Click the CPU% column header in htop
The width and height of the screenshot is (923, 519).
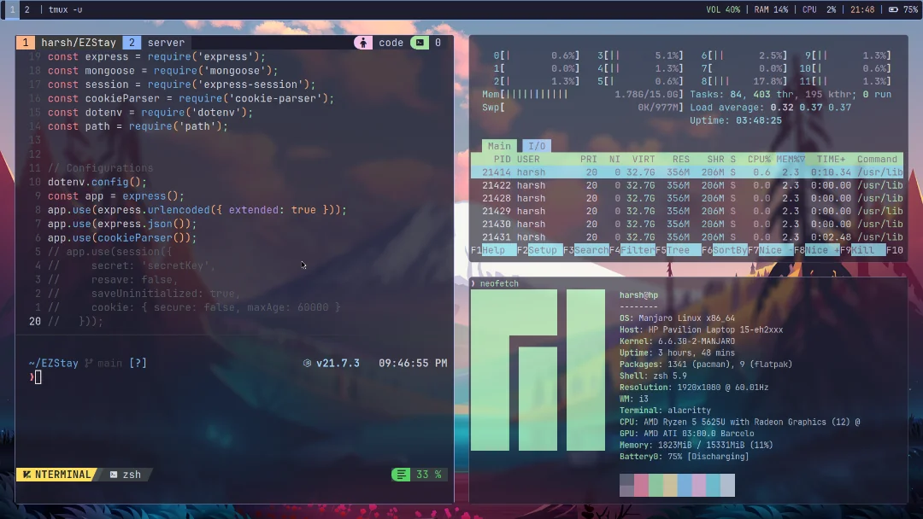759,159
